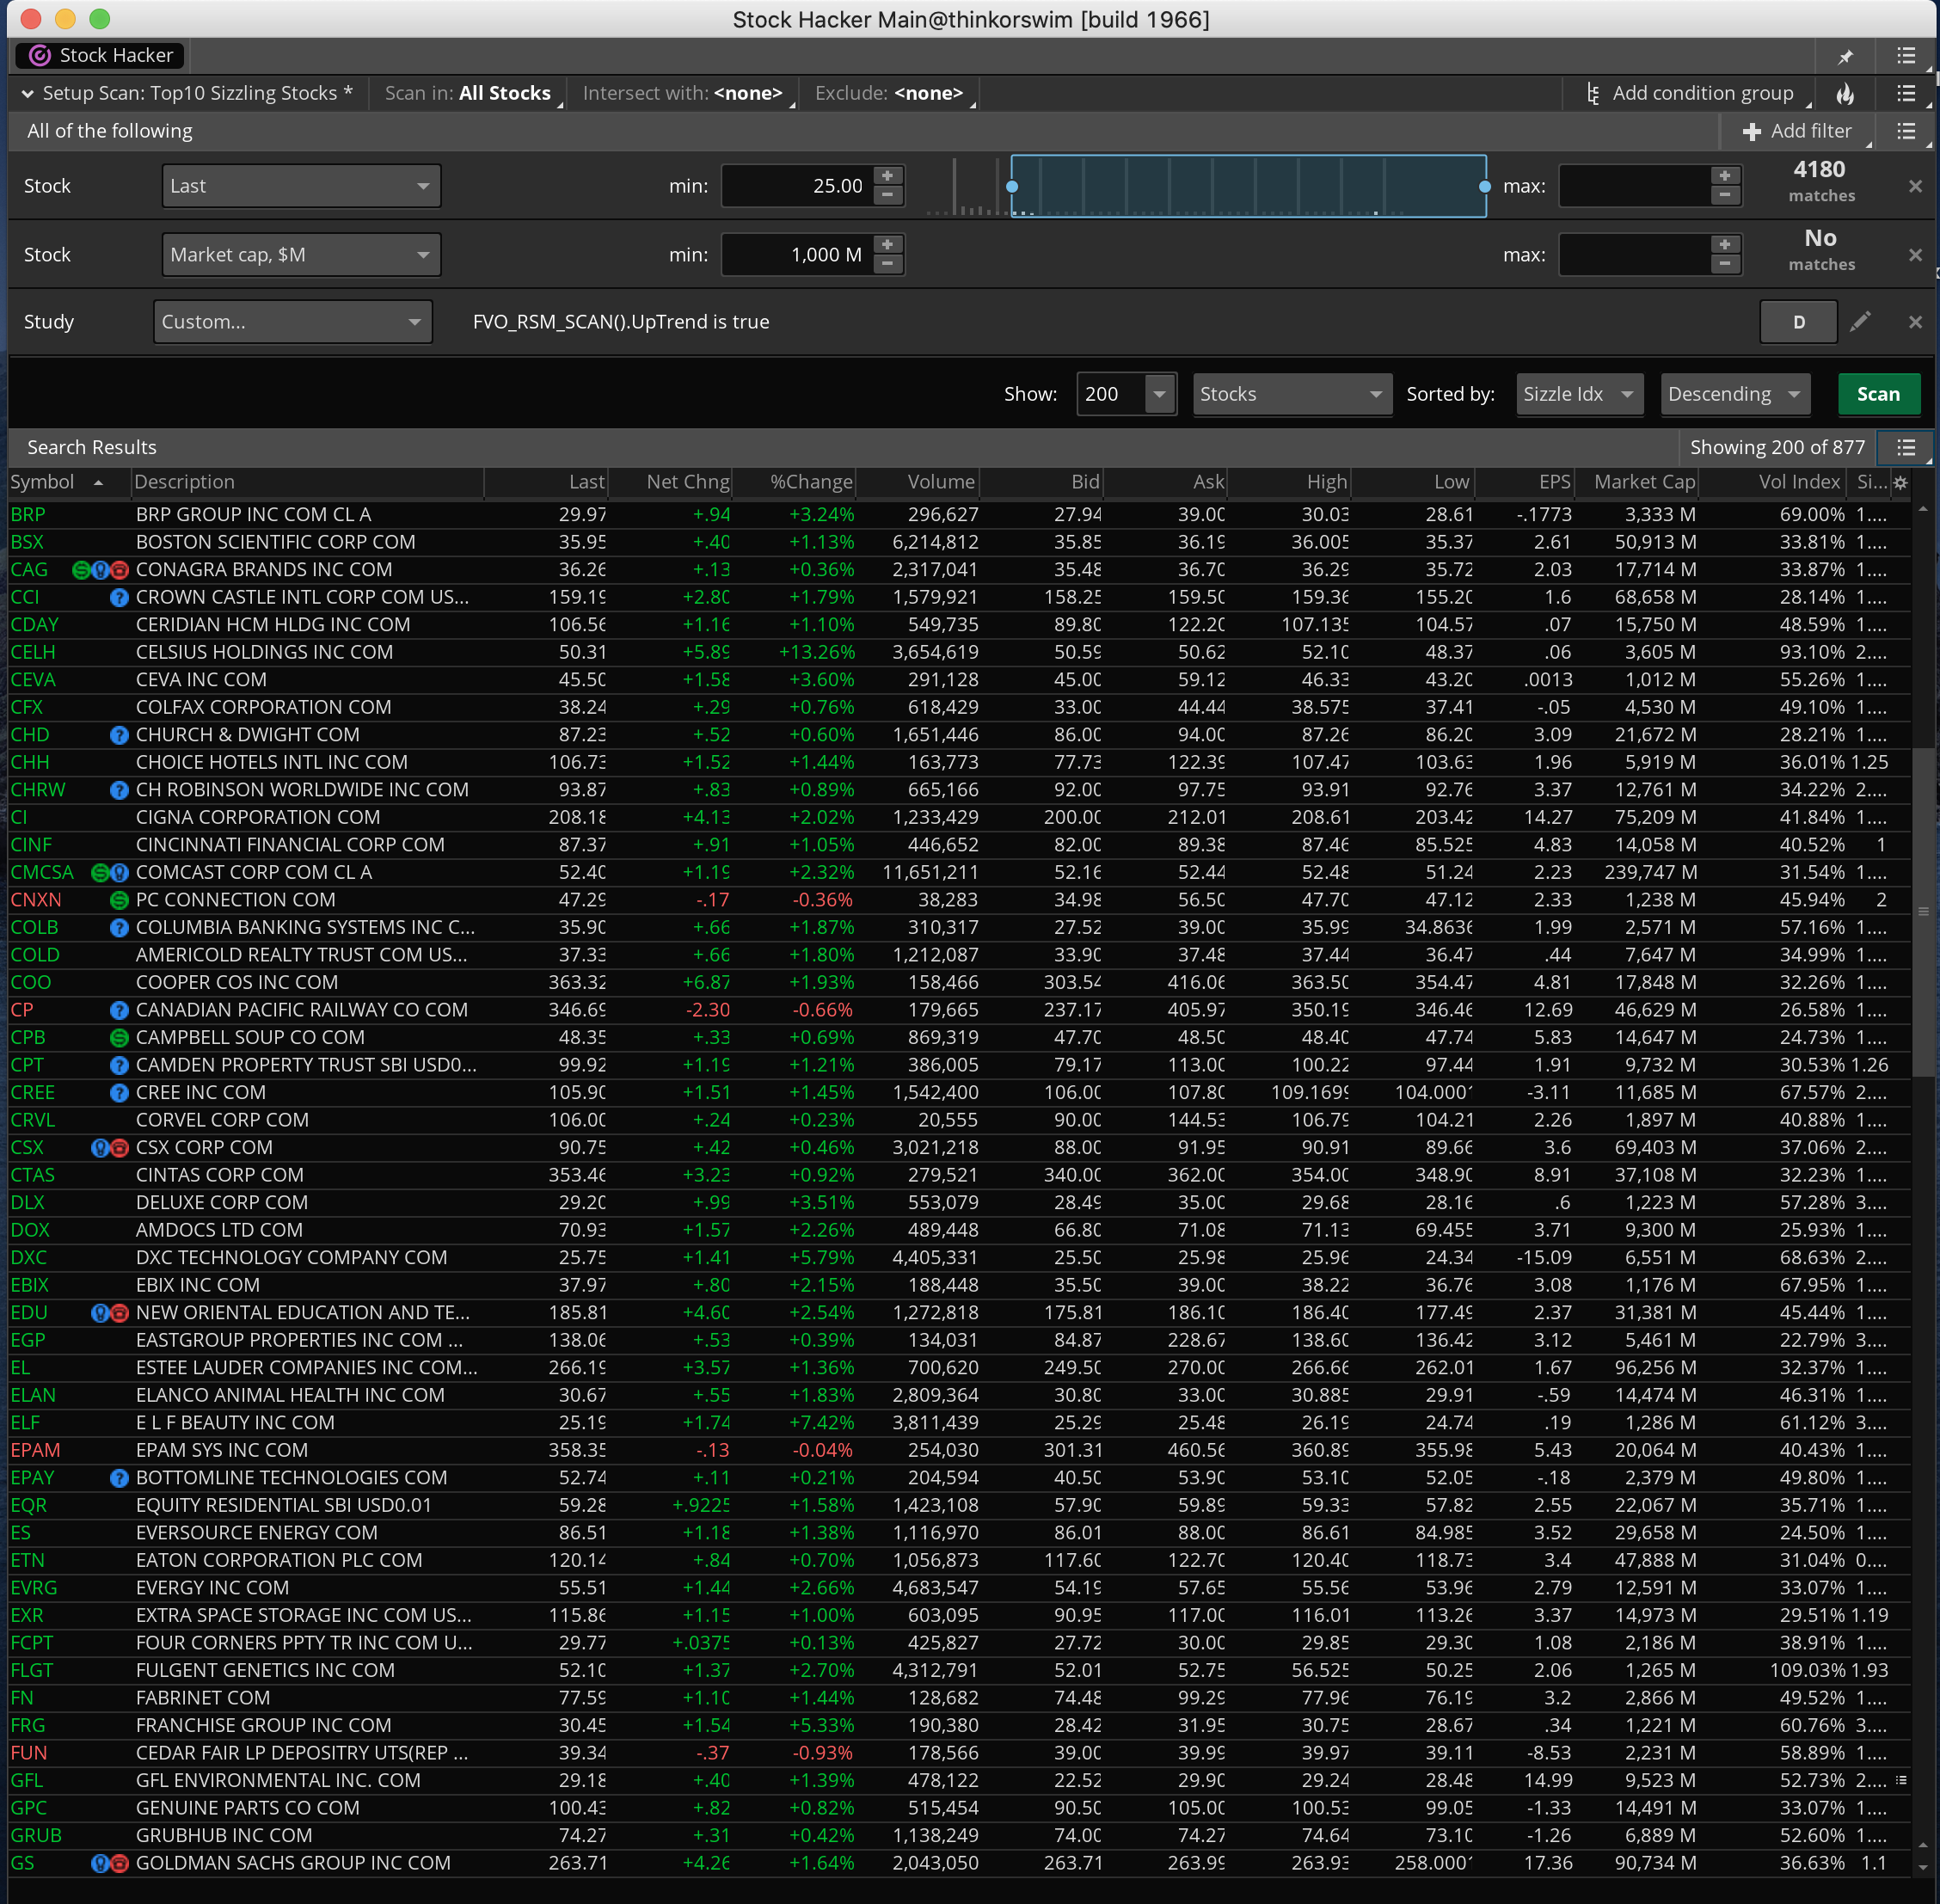Select the CMCSA Comcast Corp row
1940x1904 pixels.
[960, 873]
